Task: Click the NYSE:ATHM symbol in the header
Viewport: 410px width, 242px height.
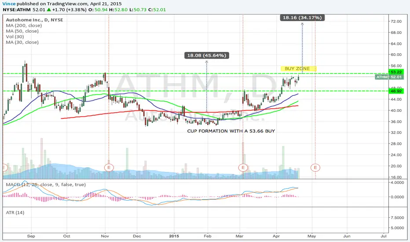Action: pos(17,10)
